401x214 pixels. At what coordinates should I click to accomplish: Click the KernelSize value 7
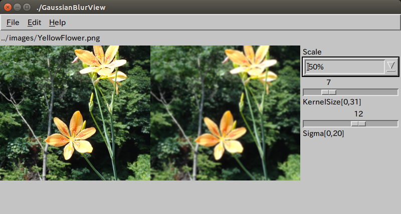click(x=329, y=82)
